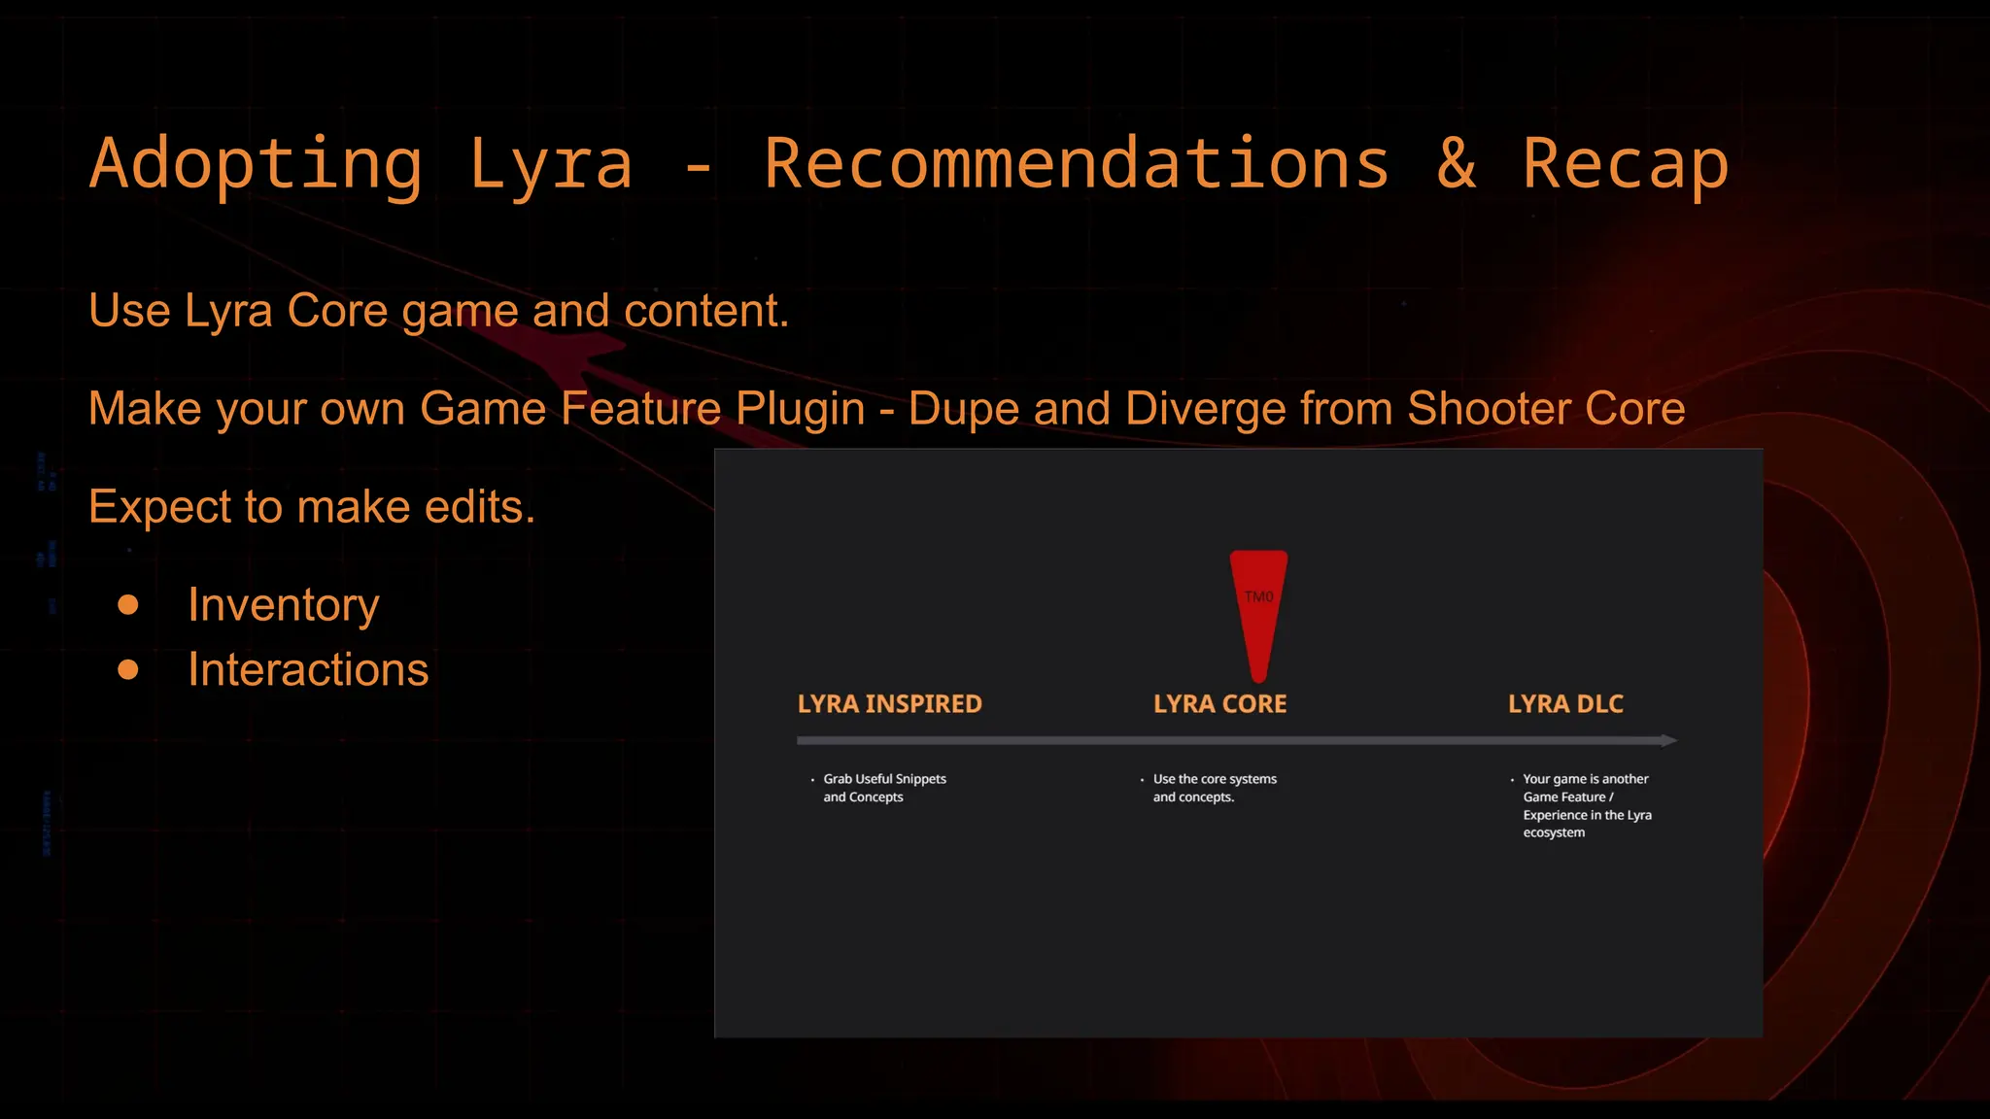This screenshot has height=1119, width=1990.
Task: Select the line 'Use Lyra Core game and content.'
Action: [438, 311]
